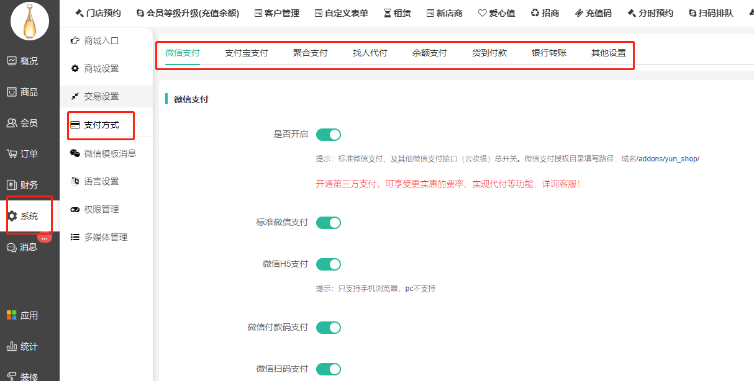Select the 其他设置 tab
The image size is (754, 381).
[x=608, y=53]
